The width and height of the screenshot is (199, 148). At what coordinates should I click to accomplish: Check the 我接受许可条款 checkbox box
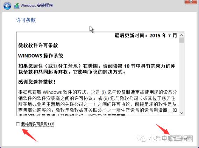[18, 124]
